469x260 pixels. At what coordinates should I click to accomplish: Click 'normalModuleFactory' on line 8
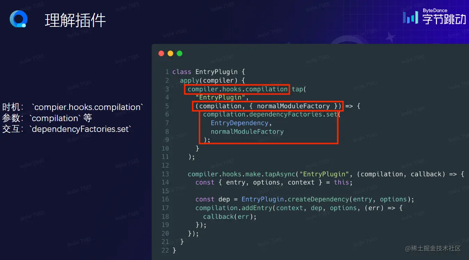247,132
